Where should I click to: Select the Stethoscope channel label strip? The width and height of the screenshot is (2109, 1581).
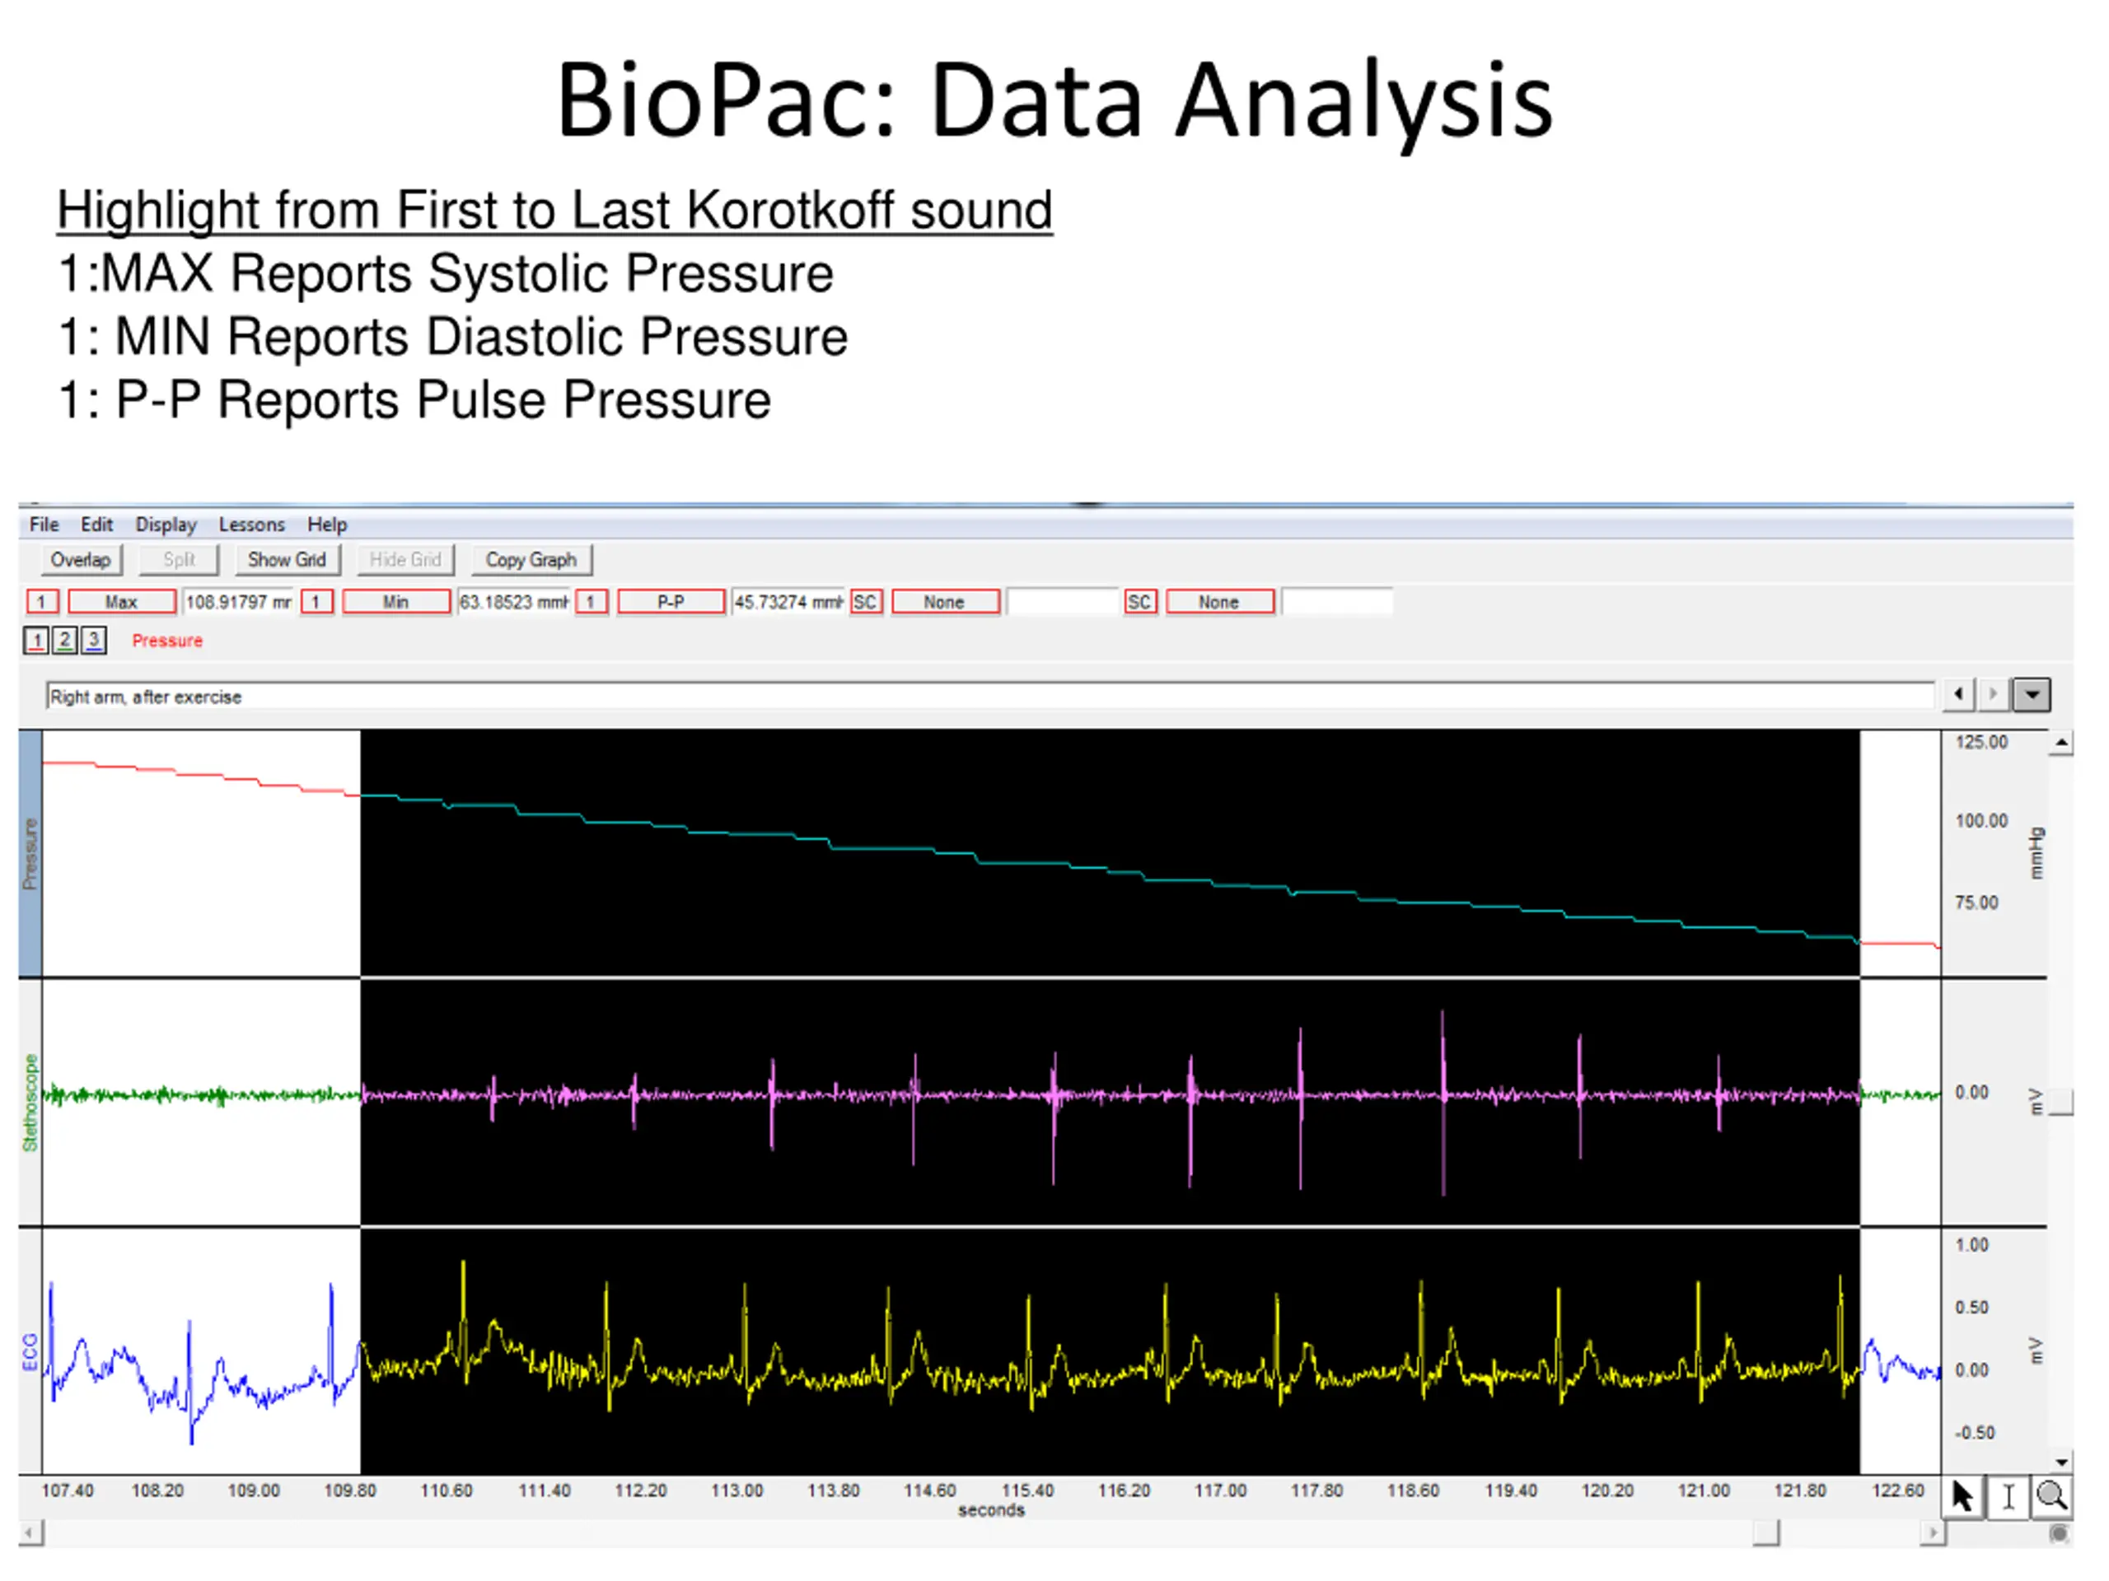coord(30,1103)
